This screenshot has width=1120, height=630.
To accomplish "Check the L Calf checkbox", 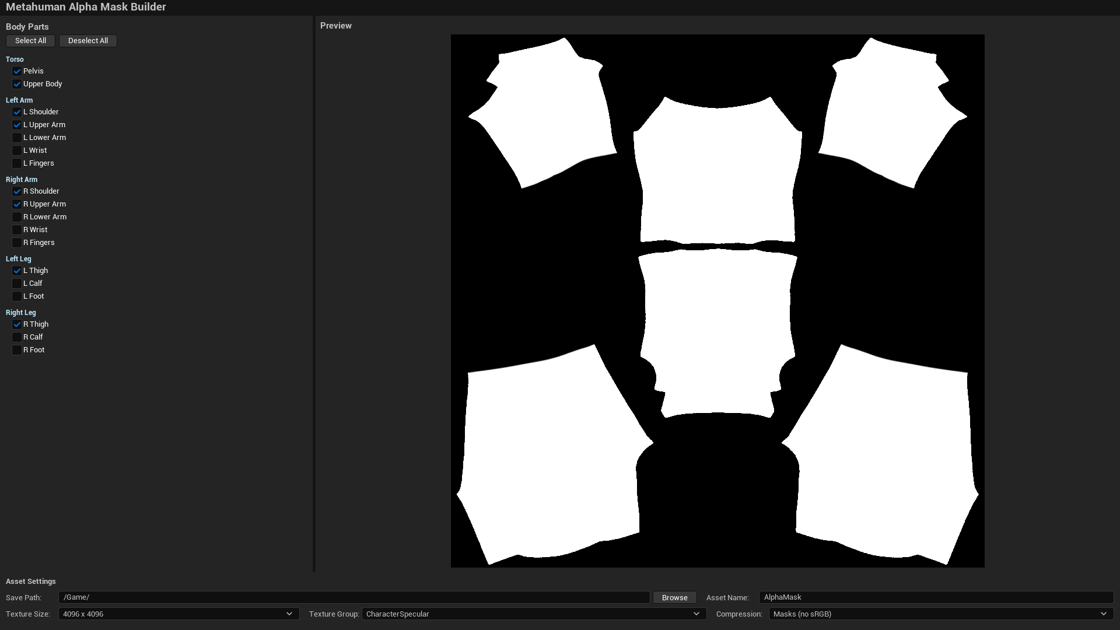I will point(17,283).
